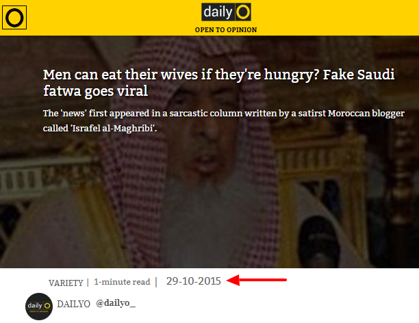Click the subheading mentioning Israfel al-Maghribi
Viewport: 419px width, 323px height.
pyautogui.click(x=224, y=120)
